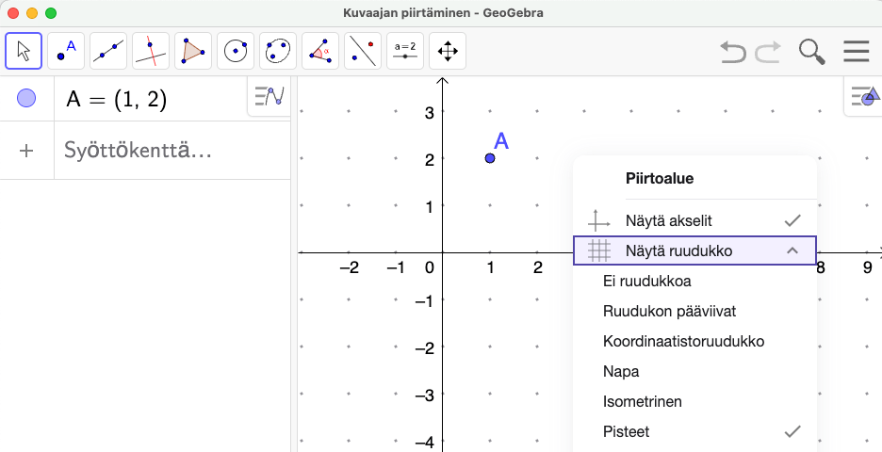Screen dimensions: 882x452
Task: Click point A in the graphics view
Action: (490, 158)
